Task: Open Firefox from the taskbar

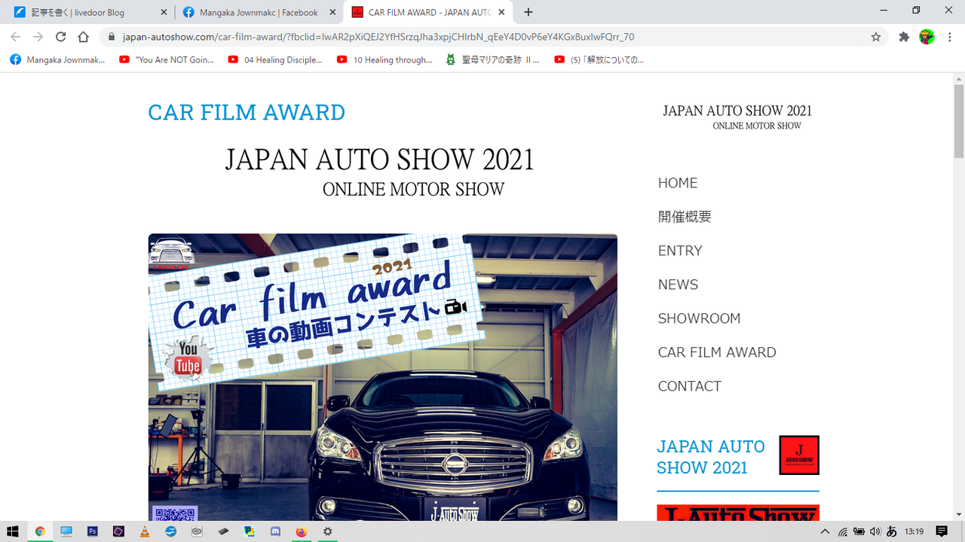Action: [x=302, y=531]
